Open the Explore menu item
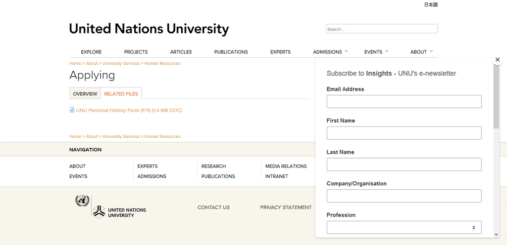The height and width of the screenshot is (245, 507). [91, 52]
